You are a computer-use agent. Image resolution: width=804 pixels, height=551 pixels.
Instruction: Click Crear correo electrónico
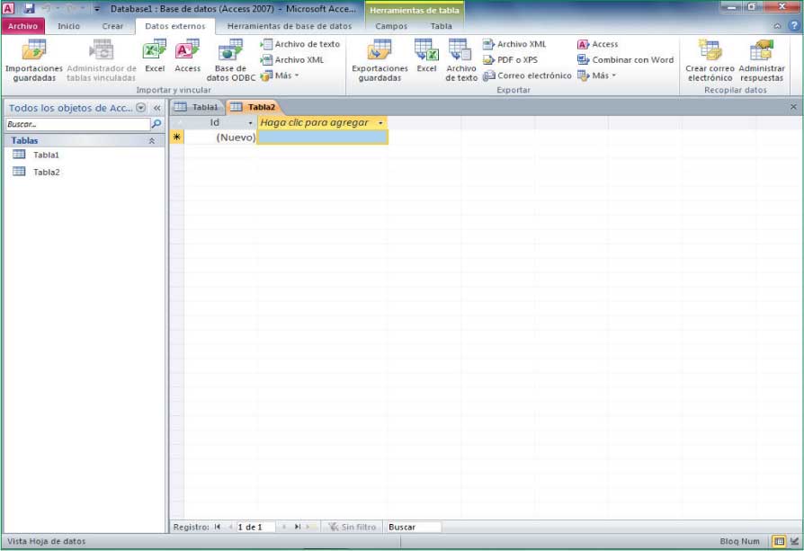[x=710, y=60]
